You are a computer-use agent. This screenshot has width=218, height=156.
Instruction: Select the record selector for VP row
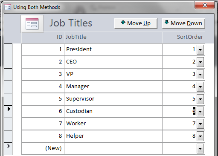click(x=8, y=75)
